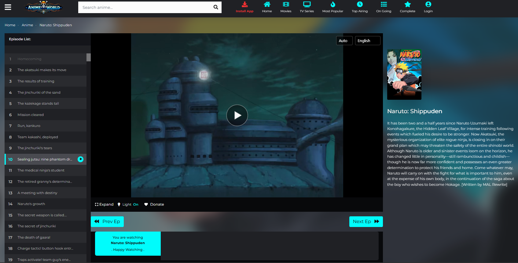
Task: Click the Install App download icon
Action: coord(244,5)
